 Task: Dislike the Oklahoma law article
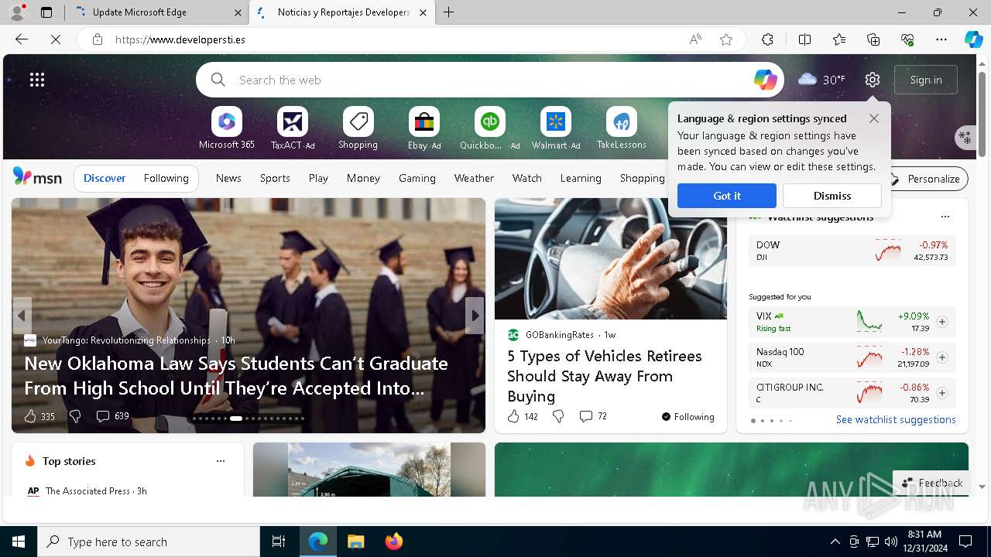[x=75, y=416]
